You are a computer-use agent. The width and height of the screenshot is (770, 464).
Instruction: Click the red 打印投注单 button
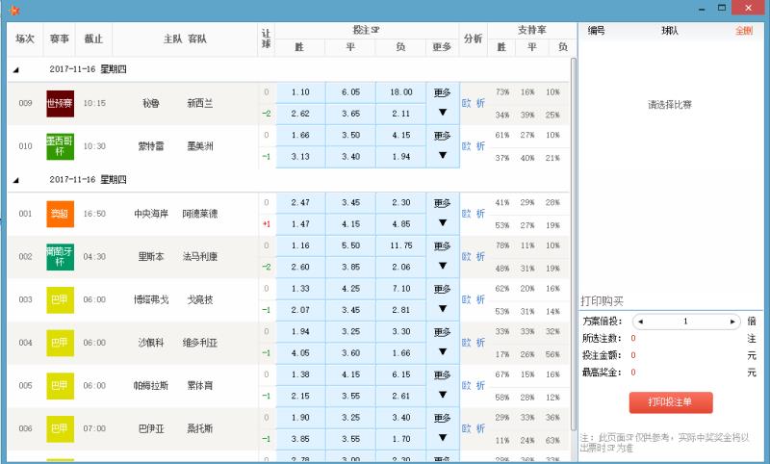click(x=671, y=402)
